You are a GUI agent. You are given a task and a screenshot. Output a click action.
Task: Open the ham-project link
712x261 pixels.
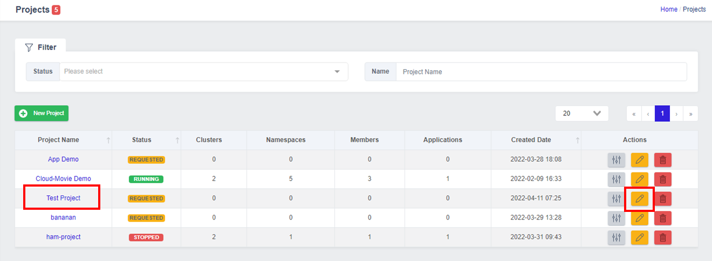63,237
